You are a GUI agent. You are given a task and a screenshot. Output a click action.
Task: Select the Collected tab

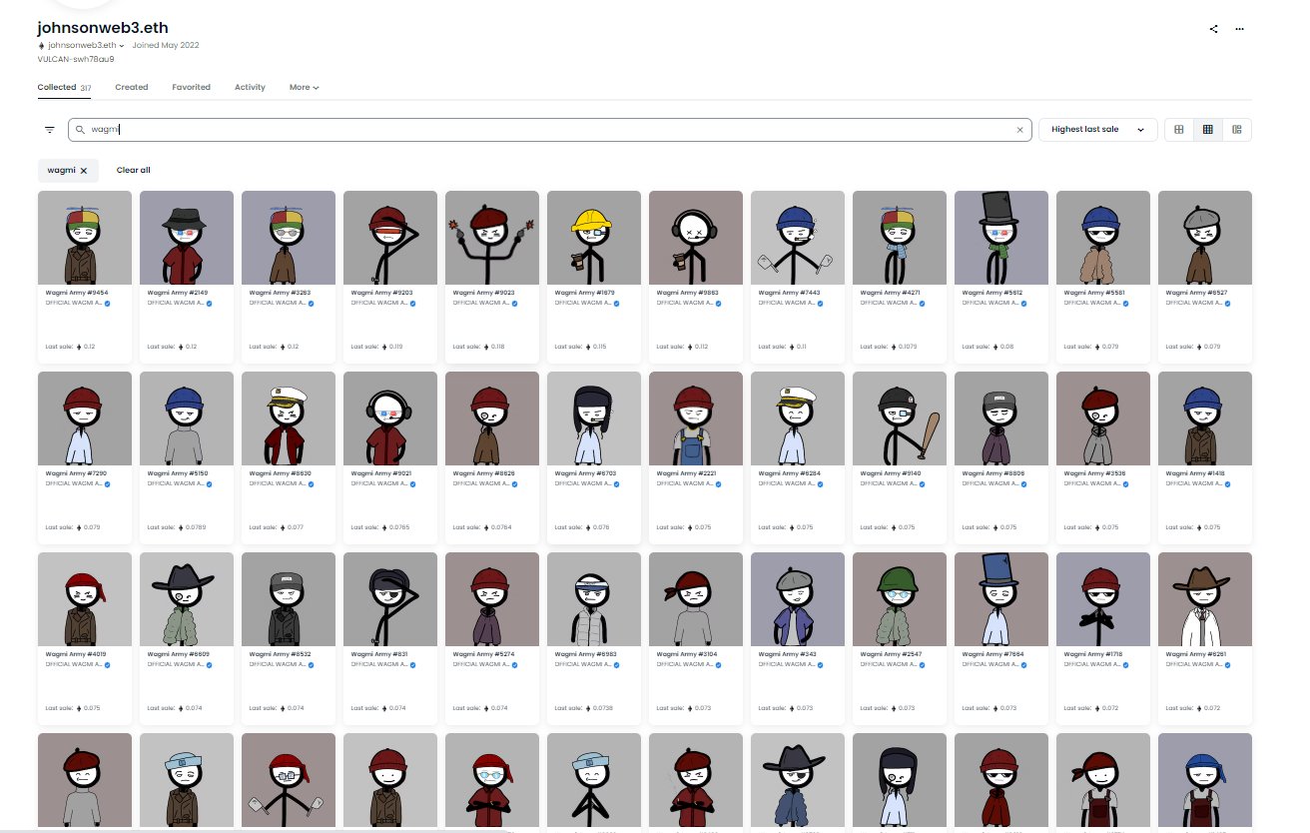(65, 88)
